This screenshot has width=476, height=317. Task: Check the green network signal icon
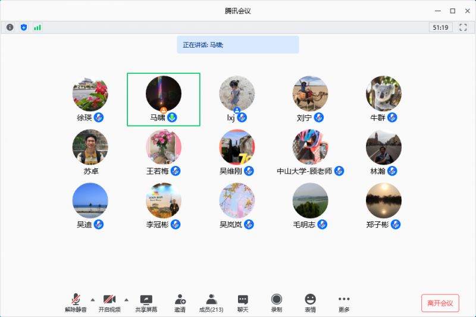tap(37, 27)
